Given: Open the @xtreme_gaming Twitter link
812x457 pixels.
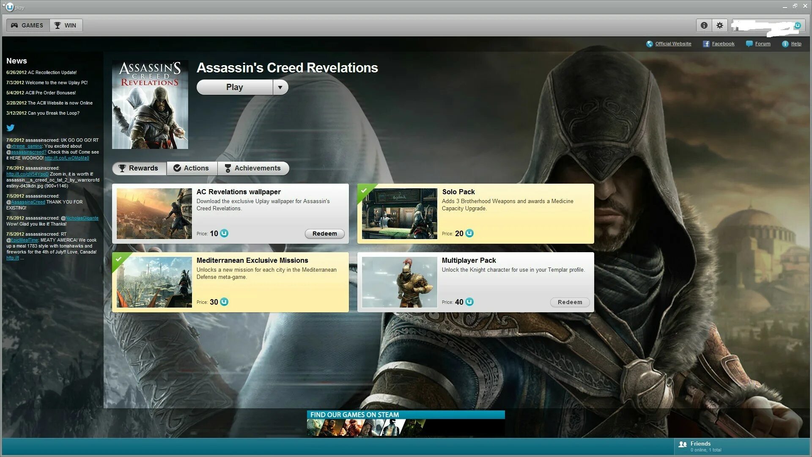Looking at the screenshot, I should 26,146.
